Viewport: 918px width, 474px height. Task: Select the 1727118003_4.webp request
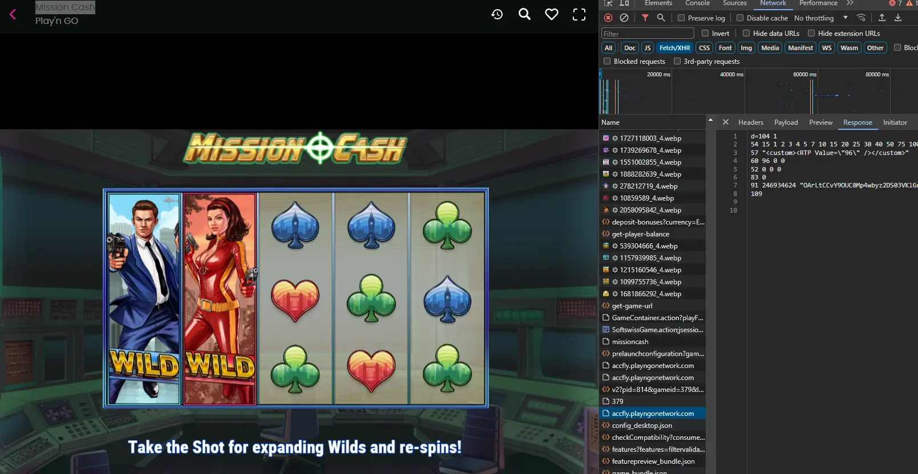[x=653, y=138]
